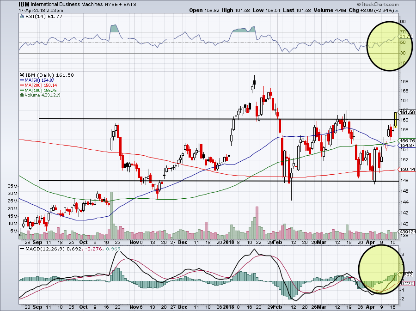Viewport: 416px width, 311px height.
Task: Click the 0.969 histogram value in MACD legend
Action: (113, 249)
